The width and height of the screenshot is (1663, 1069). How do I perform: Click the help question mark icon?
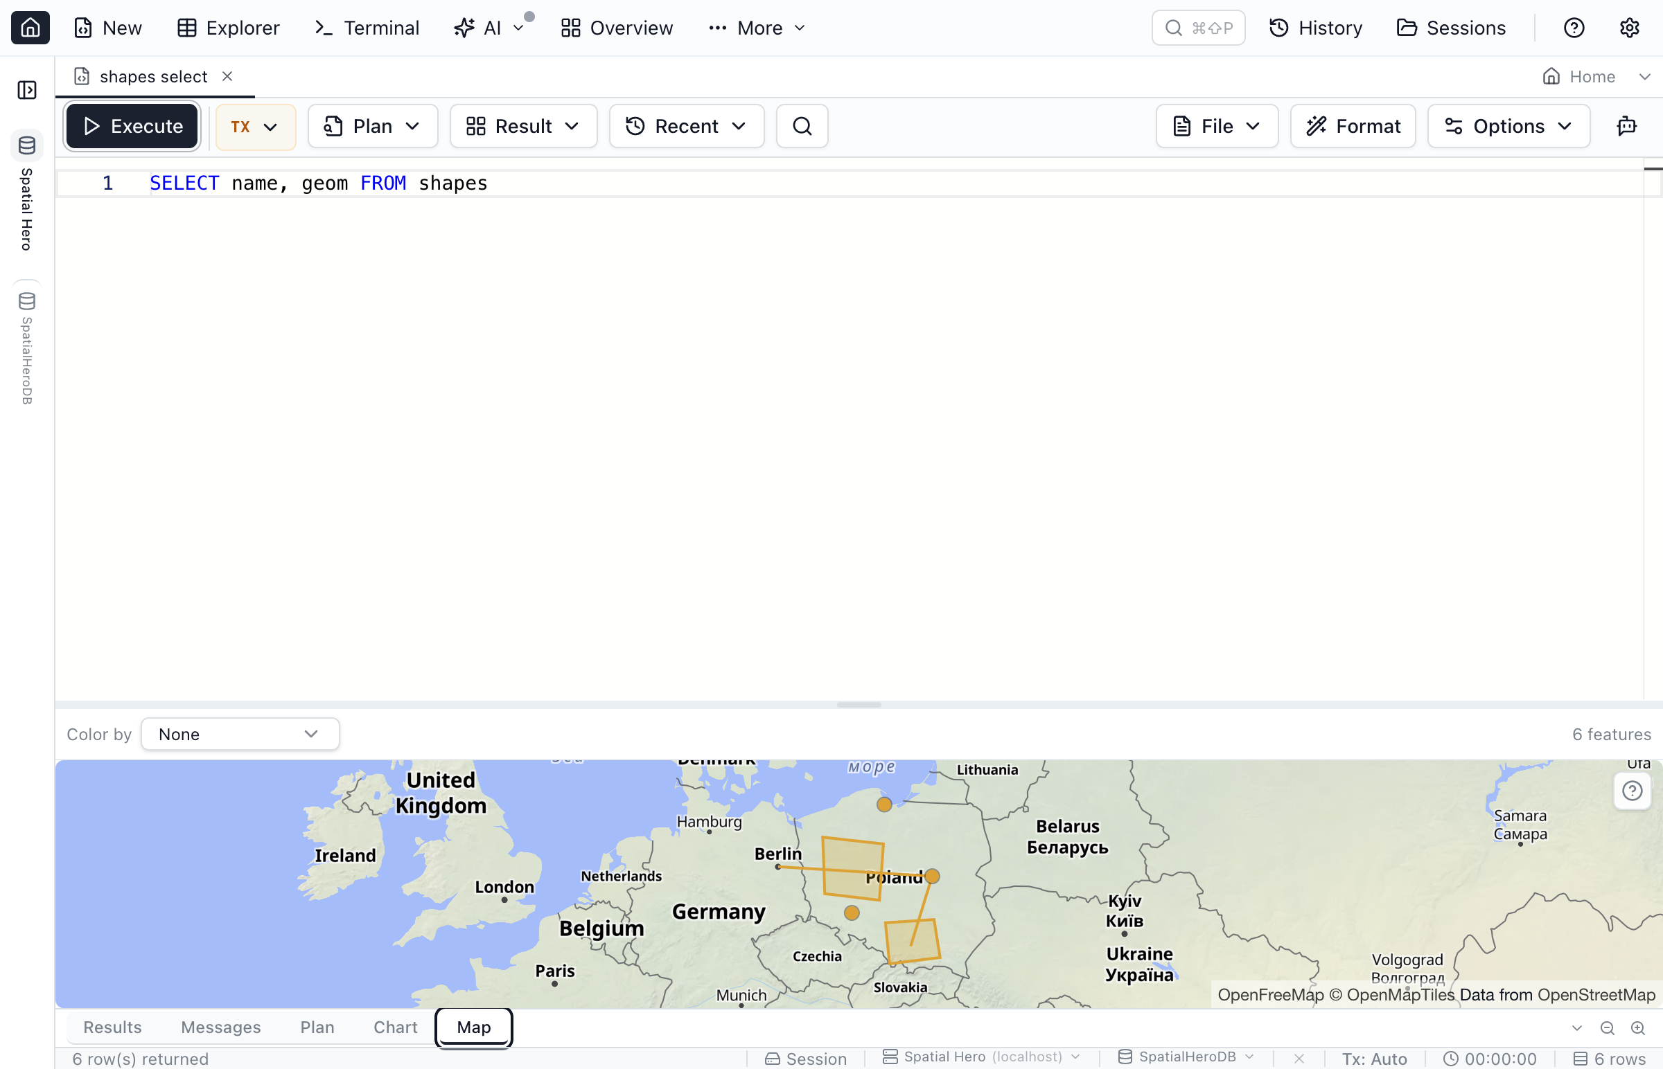(1574, 28)
